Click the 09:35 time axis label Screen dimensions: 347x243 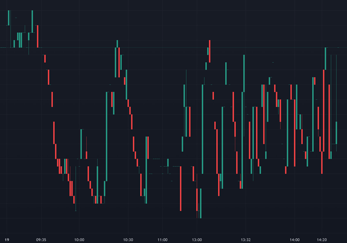(41, 239)
